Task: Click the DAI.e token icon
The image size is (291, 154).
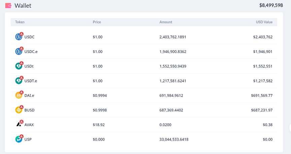Action: (19, 95)
